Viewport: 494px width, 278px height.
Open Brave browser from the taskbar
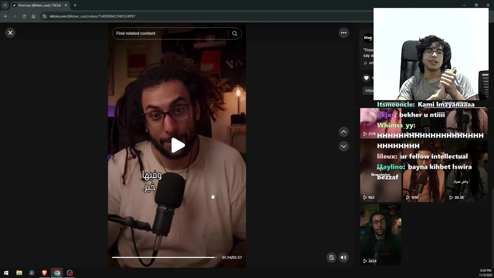44,273
